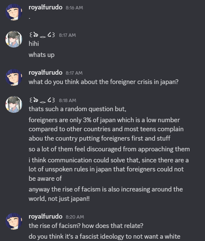This screenshot has width=205, height=241.
Task: Open royalfurudo's avatar at 8:17 AM
Action: pos(14,77)
